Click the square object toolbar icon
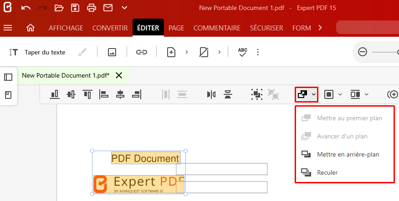Screen dimensions: 399x201 tap(329, 94)
